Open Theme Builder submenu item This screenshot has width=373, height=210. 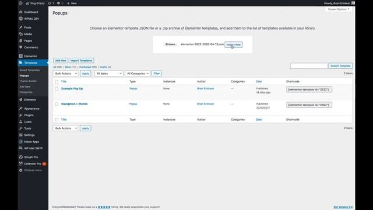point(28,81)
